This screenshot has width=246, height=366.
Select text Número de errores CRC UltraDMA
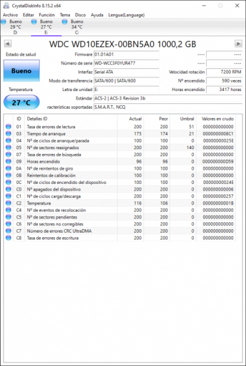tap(59, 231)
